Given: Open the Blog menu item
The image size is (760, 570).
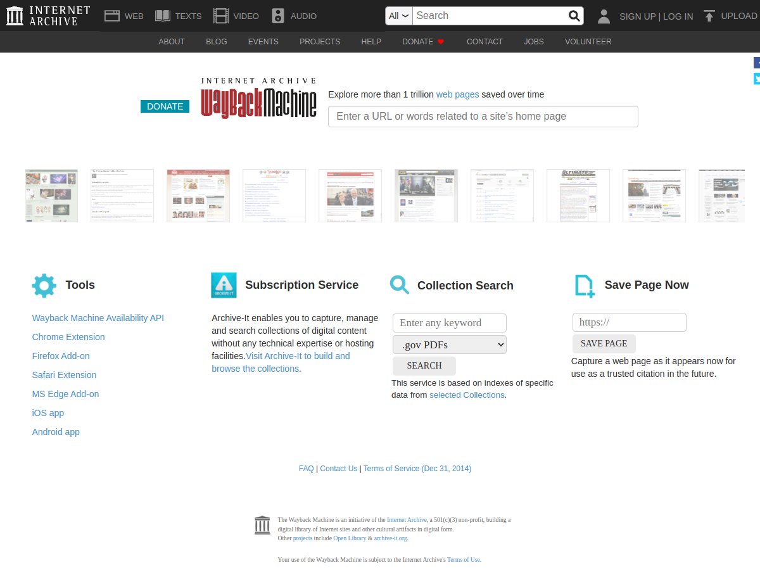Looking at the screenshot, I should pos(217,42).
